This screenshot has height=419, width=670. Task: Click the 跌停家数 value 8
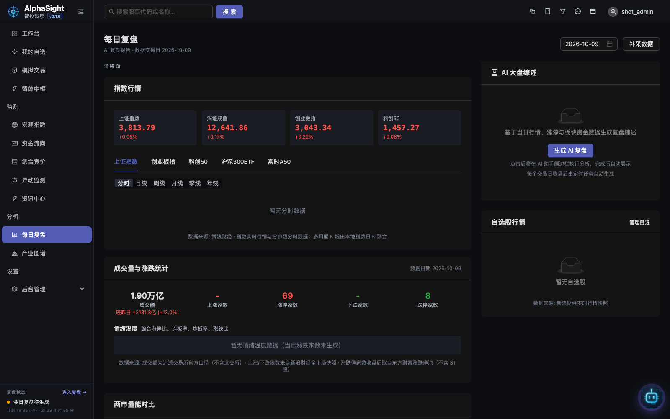(428, 296)
